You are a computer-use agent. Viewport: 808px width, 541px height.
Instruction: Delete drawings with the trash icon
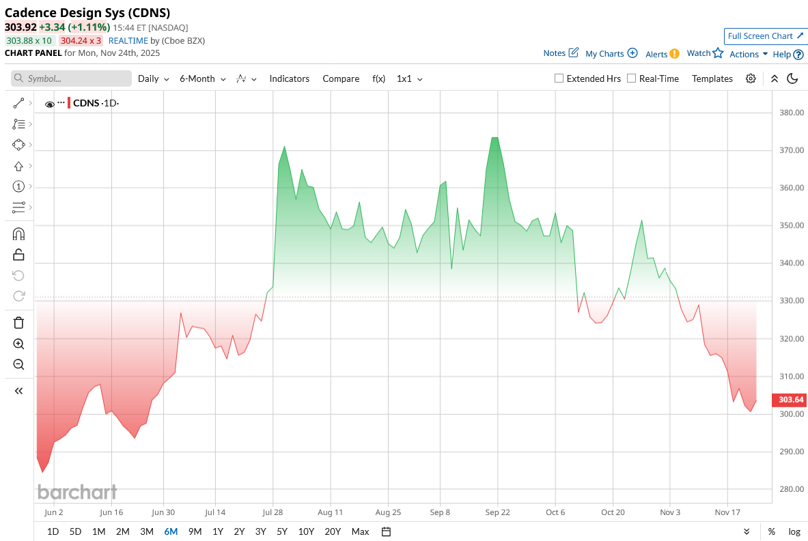tap(18, 323)
